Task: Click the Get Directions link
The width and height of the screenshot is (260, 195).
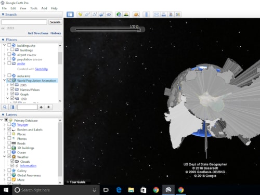Action: click(x=38, y=33)
